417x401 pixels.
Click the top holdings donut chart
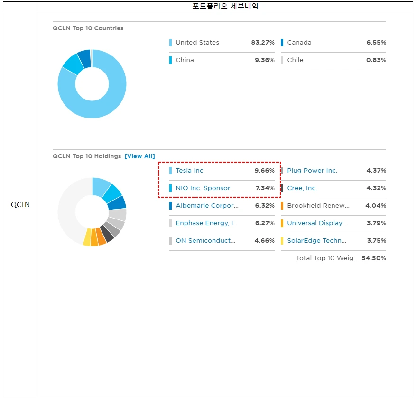tap(92, 212)
